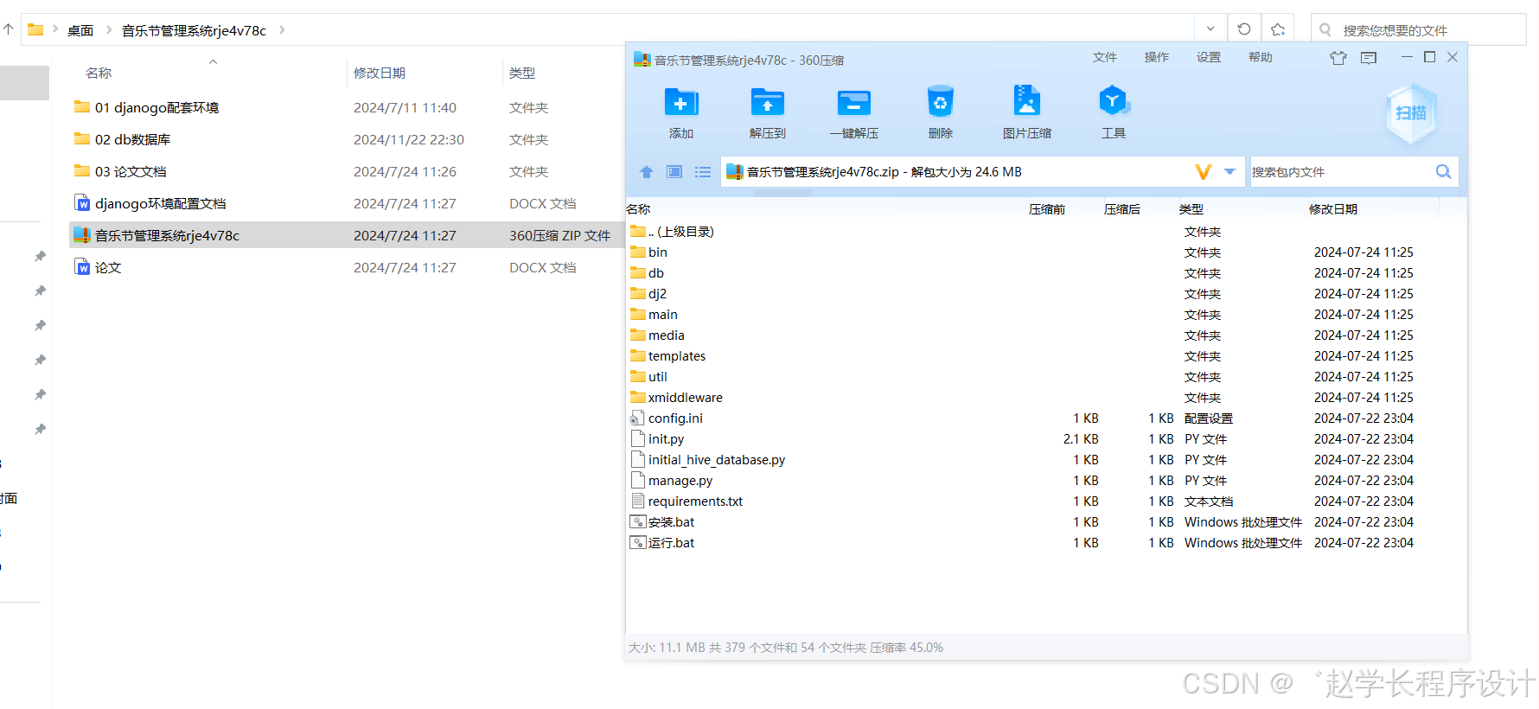Sort archive list by 名称 column header
Viewport: 1539px width, 709px height.
point(638,209)
